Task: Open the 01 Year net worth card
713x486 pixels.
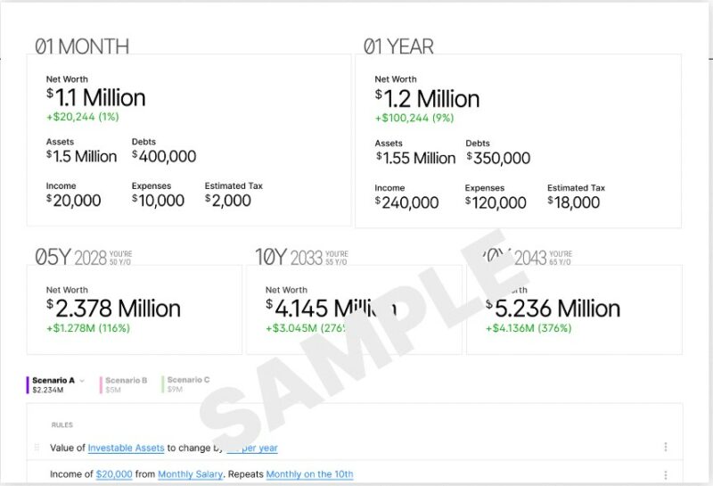Action: point(518,141)
